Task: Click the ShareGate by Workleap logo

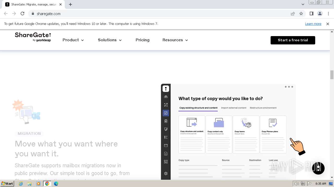Action: pos(33,37)
